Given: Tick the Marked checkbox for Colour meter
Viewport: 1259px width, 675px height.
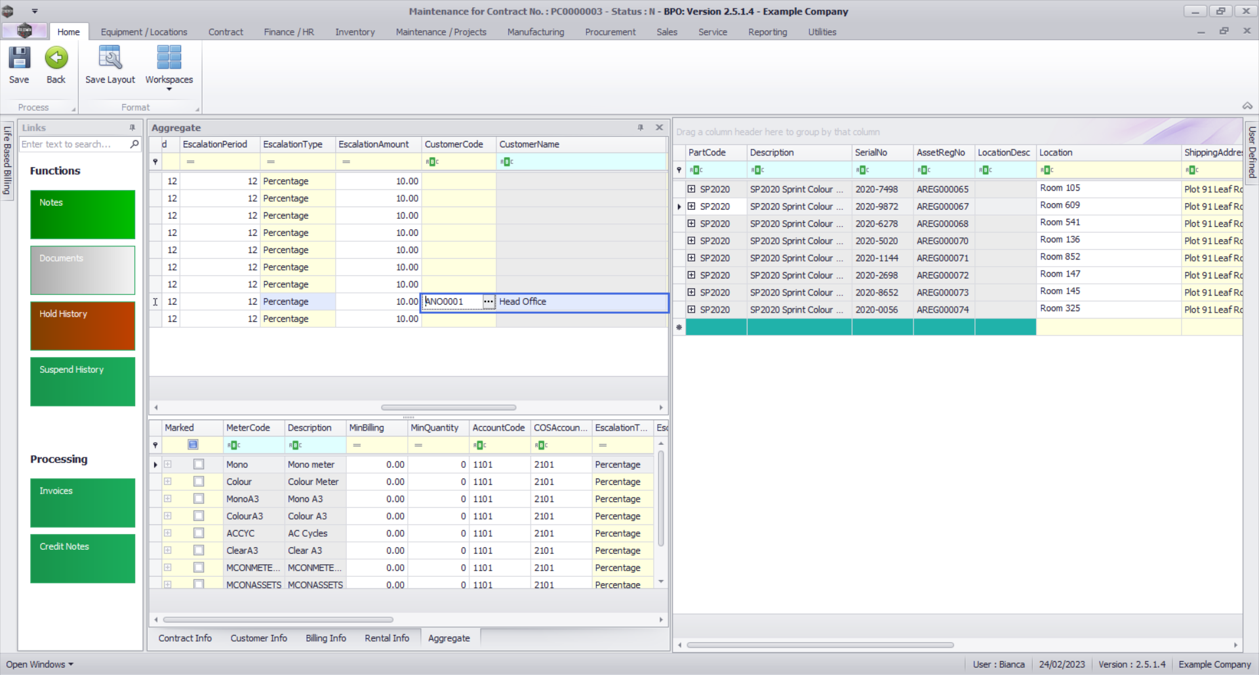Looking at the screenshot, I should pyautogui.click(x=199, y=482).
